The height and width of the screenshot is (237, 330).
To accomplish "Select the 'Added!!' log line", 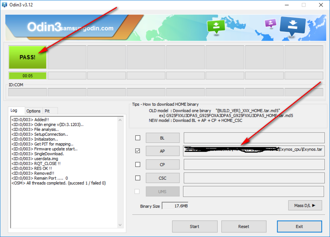I will [30, 120].
